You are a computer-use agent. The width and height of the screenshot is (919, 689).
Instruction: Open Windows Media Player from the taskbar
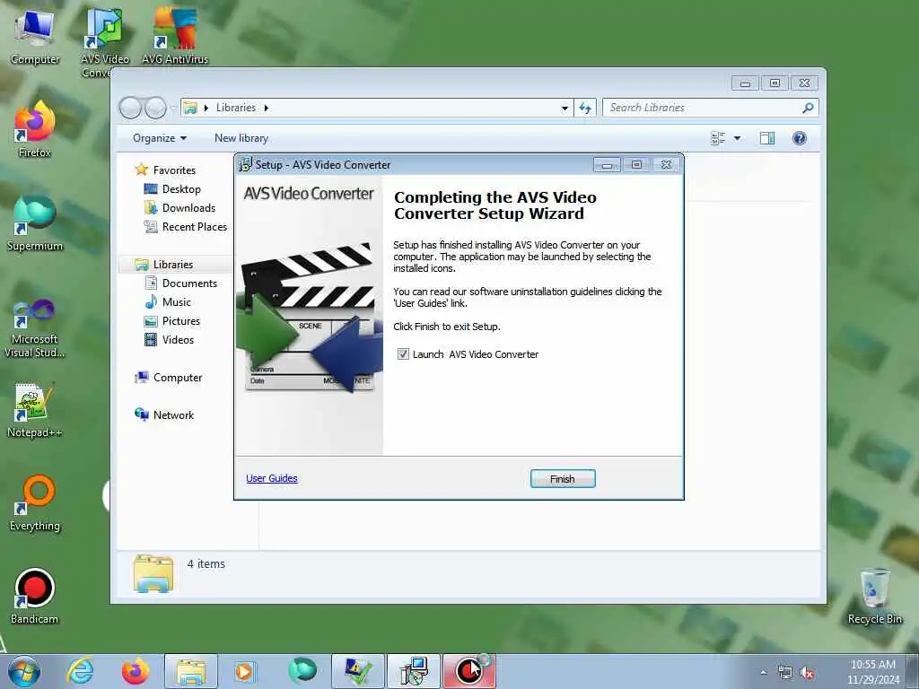[245, 671]
